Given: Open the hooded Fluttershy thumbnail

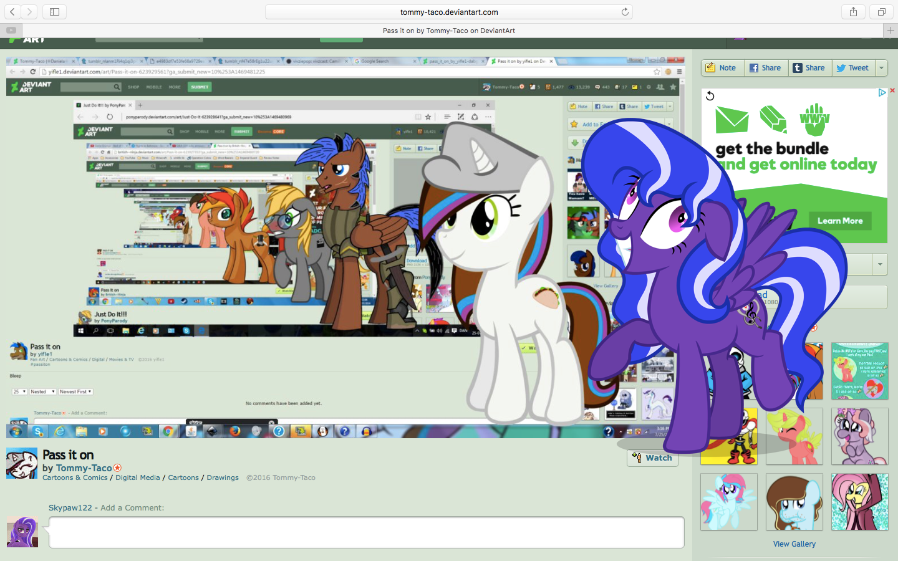Looking at the screenshot, I should click(860, 502).
